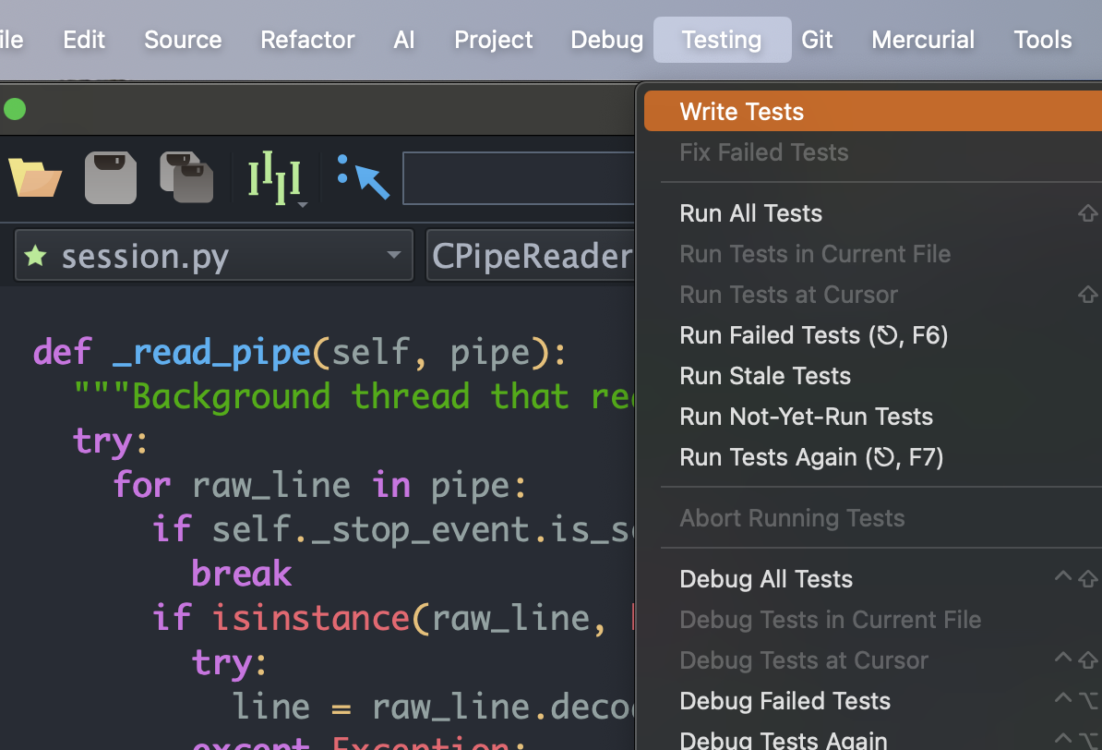The height and width of the screenshot is (750, 1102).
Task: Open the Debug menu
Action: click(606, 40)
